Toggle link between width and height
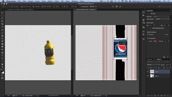 point(42,6)
